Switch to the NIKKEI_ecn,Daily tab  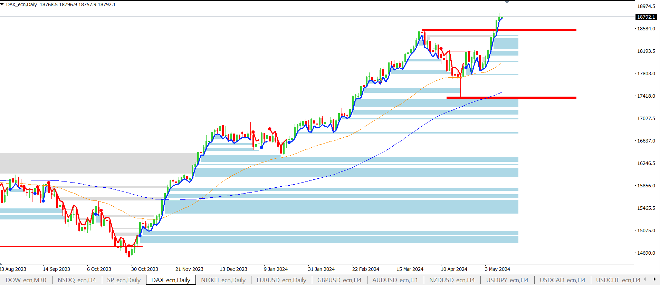coord(223,280)
